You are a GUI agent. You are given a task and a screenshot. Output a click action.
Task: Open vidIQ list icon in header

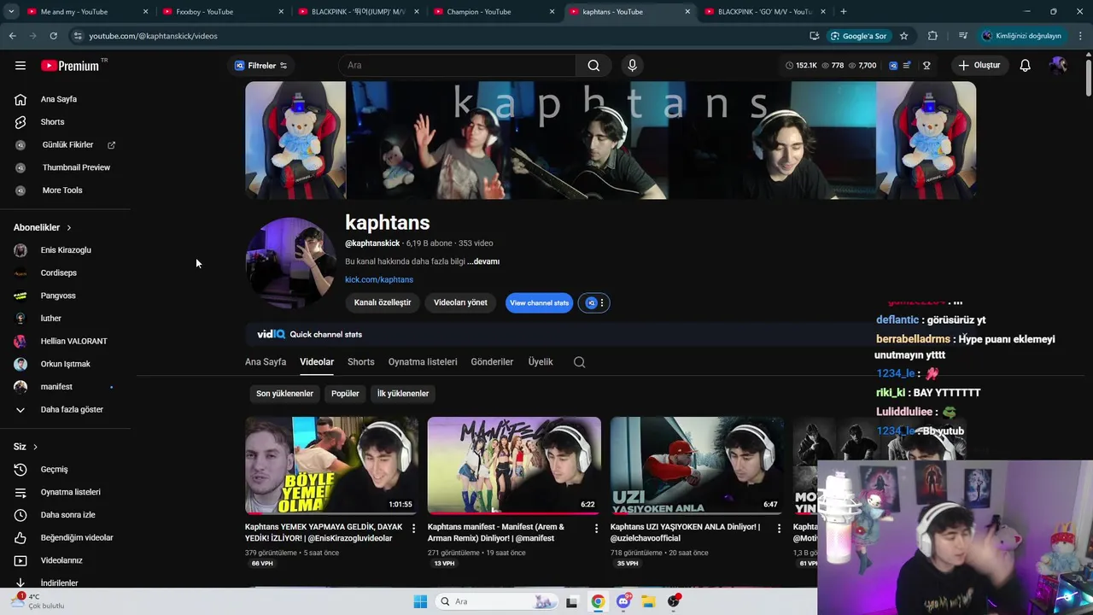click(x=907, y=66)
